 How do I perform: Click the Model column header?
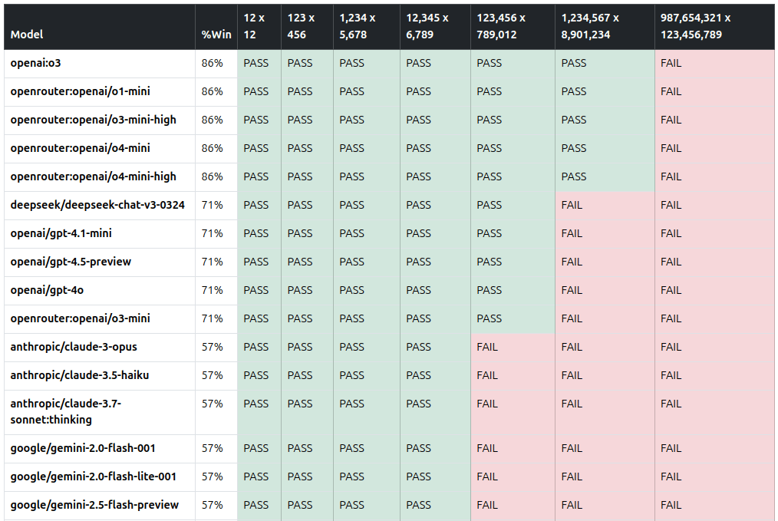pos(27,35)
